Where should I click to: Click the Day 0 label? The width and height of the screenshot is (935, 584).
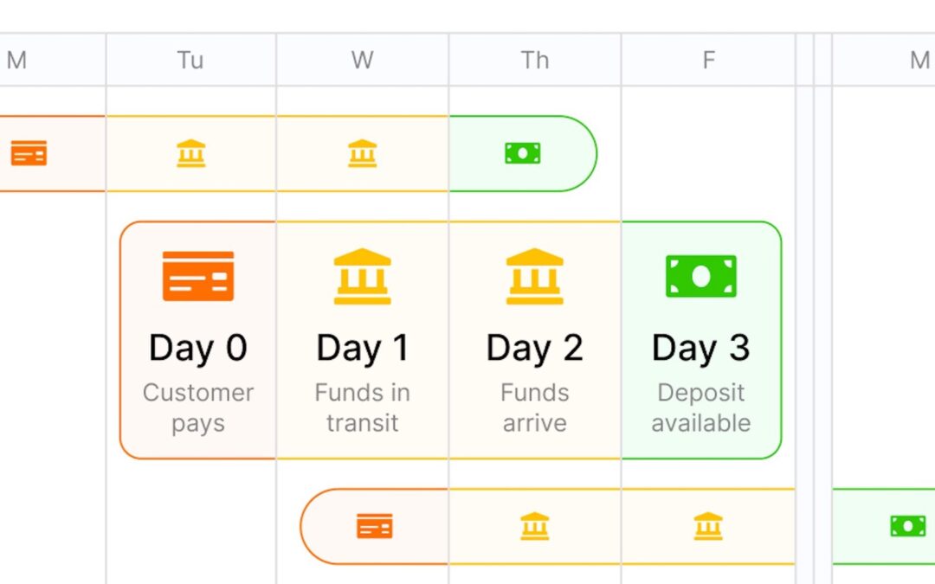point(198,348)
